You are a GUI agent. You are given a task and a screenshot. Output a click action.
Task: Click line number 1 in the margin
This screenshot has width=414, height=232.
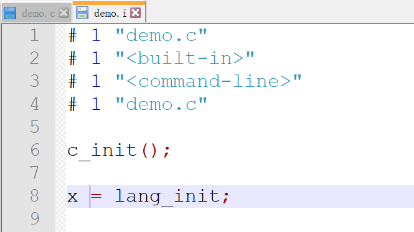tap(35, 35)
